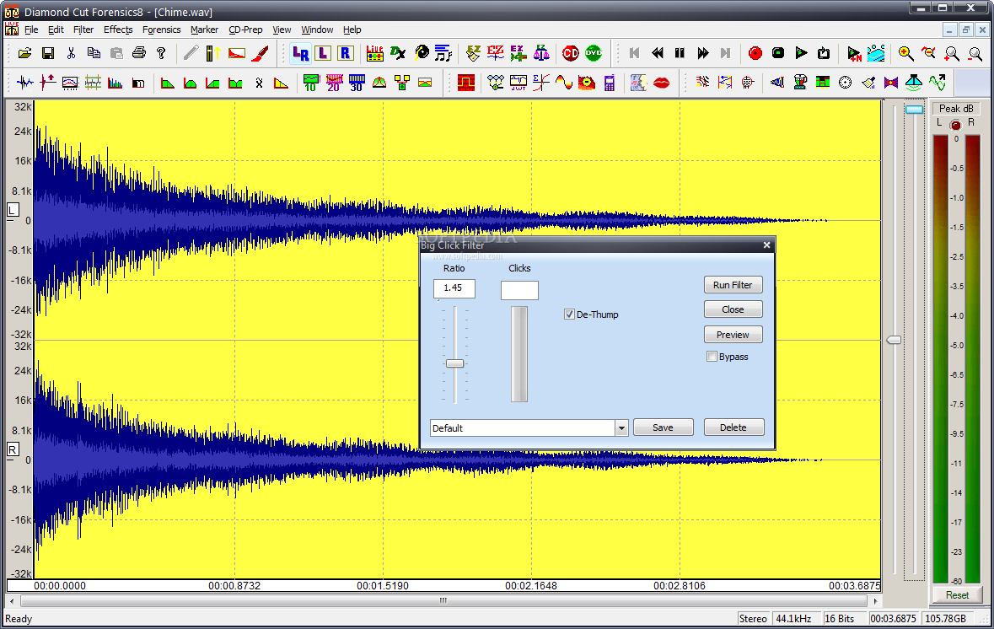Viewport: 994px width, 629px height.
Task: Click the Close button in Big Click Filter
Action: (x=733, y=309)
